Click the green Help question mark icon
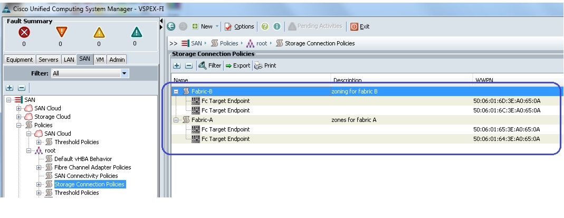The height and width of the screenshot is (218, 564). point(265,26)
